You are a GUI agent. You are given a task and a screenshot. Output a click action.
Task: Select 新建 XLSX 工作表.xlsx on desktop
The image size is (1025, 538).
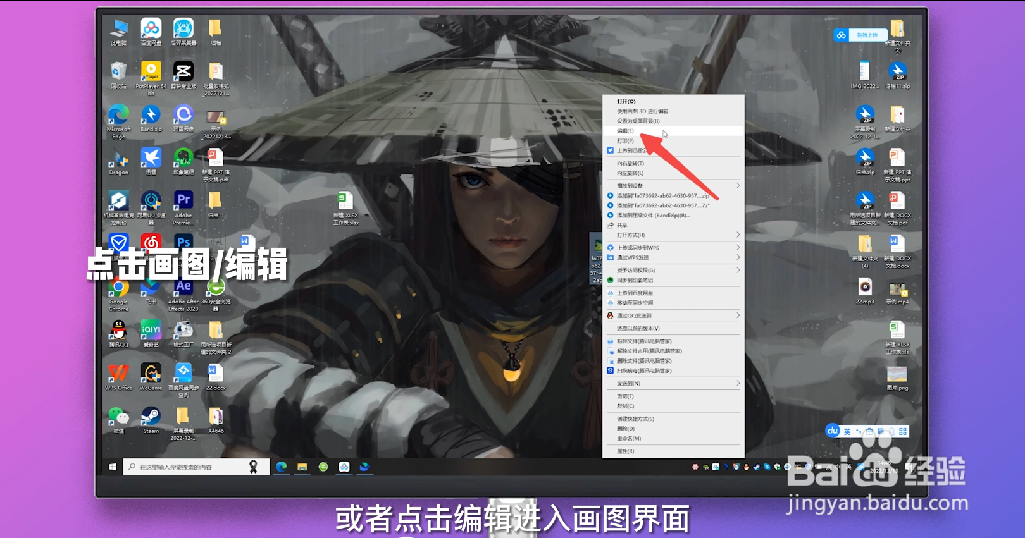pos(345,208)
